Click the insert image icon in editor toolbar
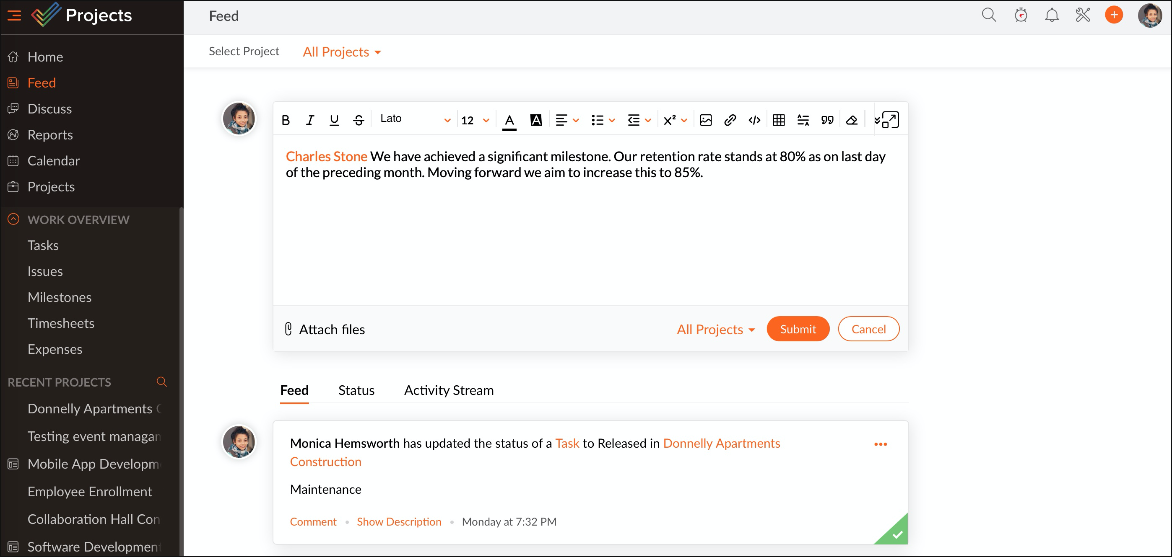Screen dimensions: 1172x557 706,120
